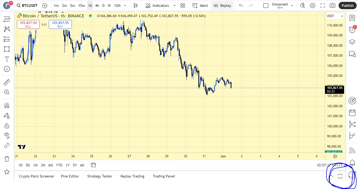Viewport: 358px width, 189px height.
Task: Open the USDT currency dropdown
Action: click(x=335, y=16)
